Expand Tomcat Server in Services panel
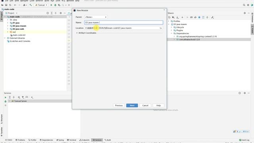 pyautogui.click(x=9, y=101)
